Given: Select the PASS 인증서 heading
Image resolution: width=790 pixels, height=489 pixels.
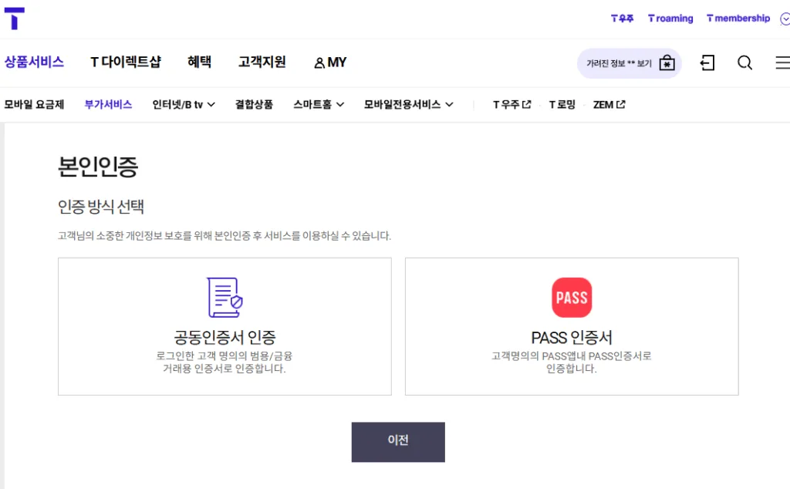Looking at the screenshot, I should pos(572,337).
